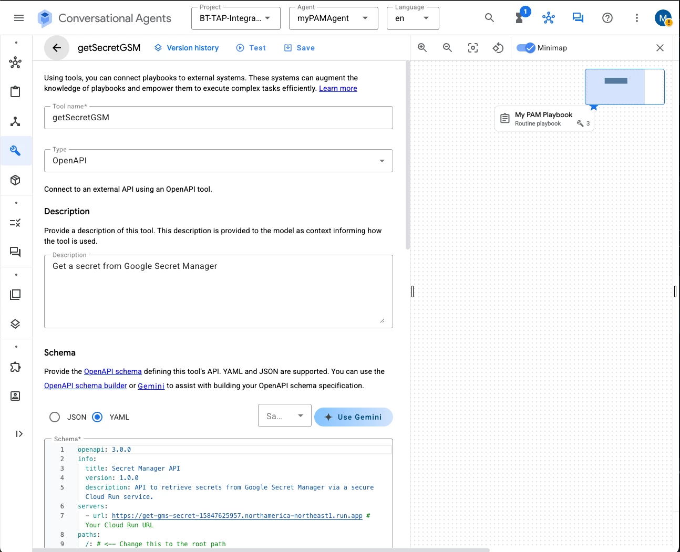This screenshot has height=552, width=680.
Task: Zoom out on the canvas
Action: pos(447,48)
